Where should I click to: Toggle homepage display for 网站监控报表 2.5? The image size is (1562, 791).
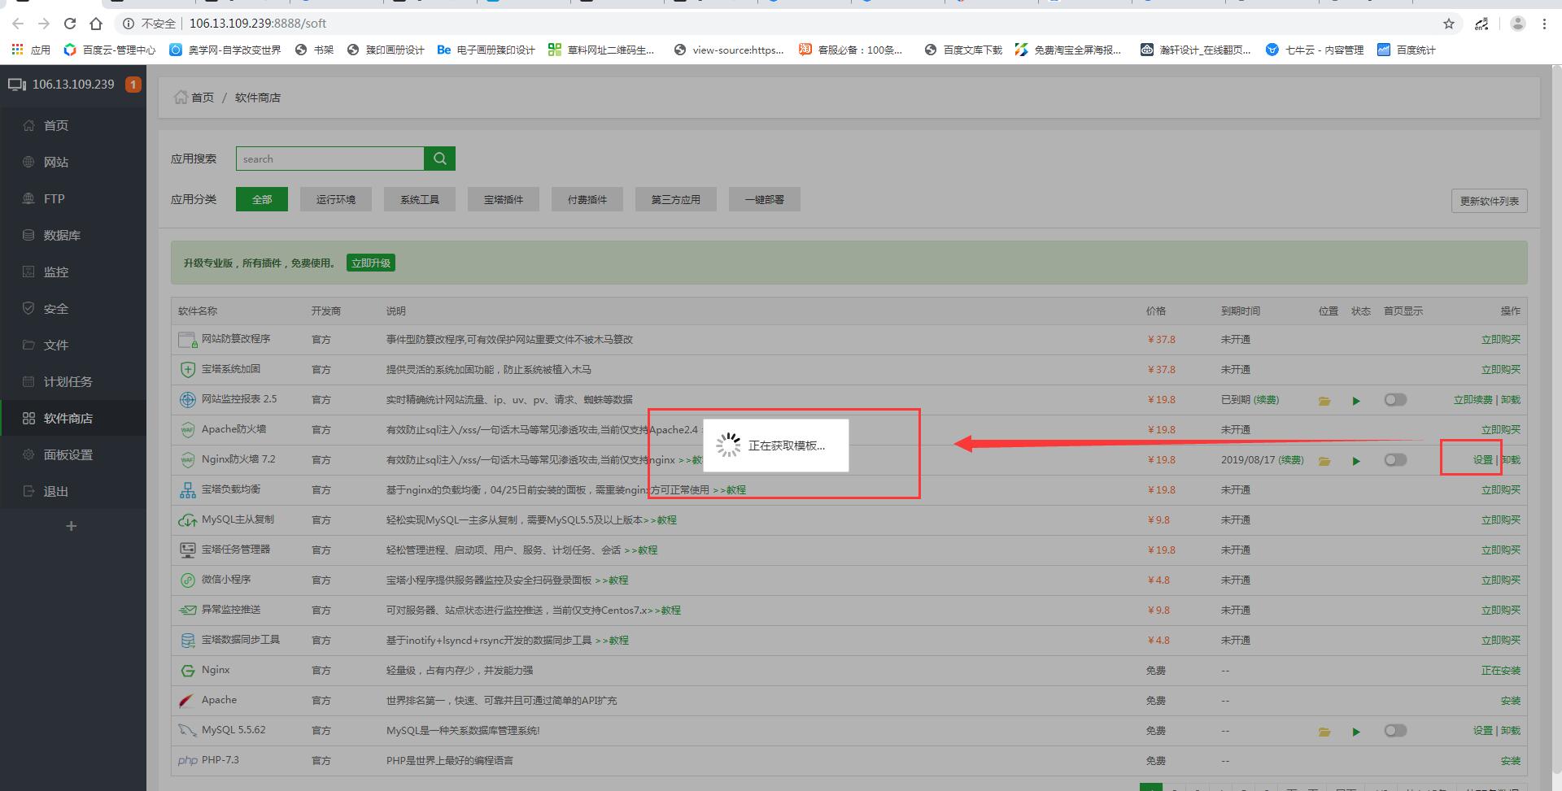pyautogui.click(x=1395, y=400)
